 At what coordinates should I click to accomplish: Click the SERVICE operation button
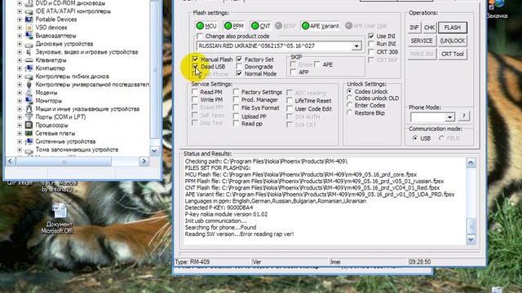pyautogui.click(x=422, y=41)
